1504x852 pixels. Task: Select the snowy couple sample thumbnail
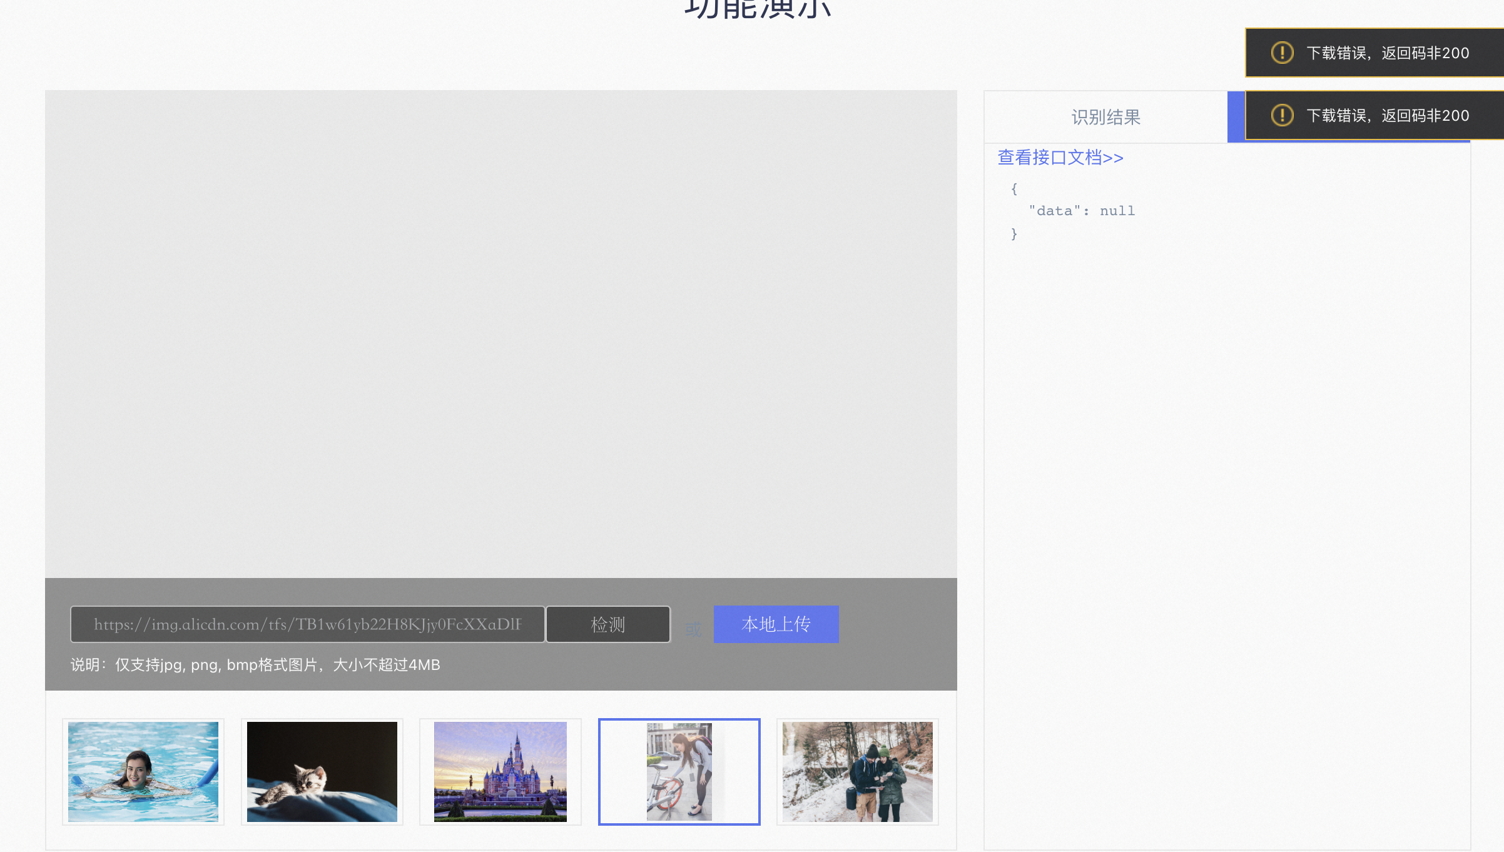tap(858, 772)
